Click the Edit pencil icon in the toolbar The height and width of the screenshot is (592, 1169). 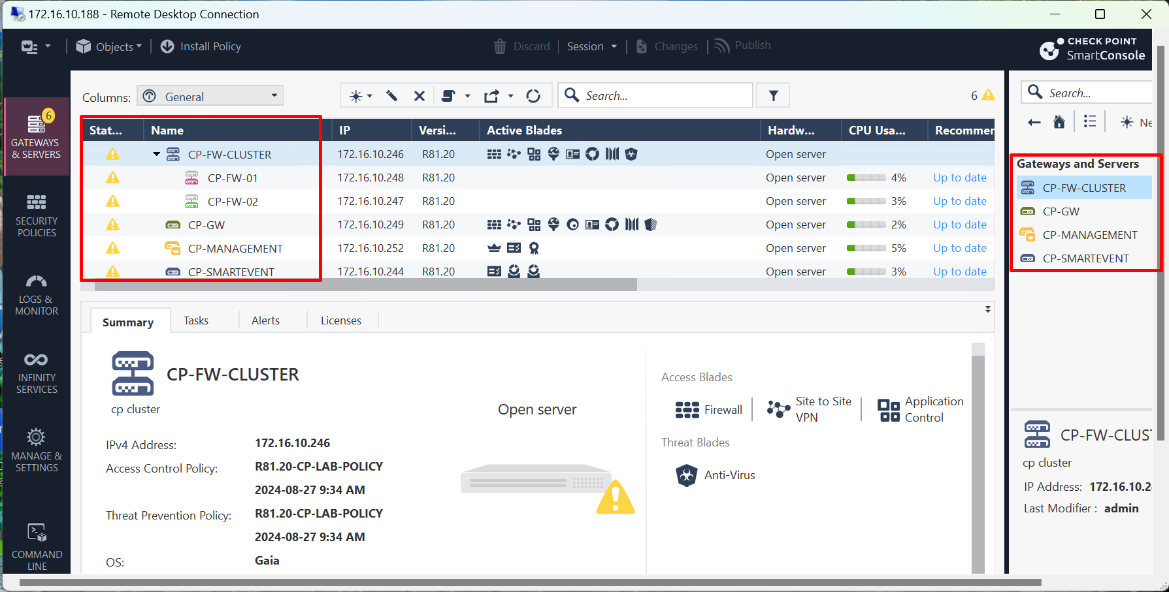coord(391,95)
